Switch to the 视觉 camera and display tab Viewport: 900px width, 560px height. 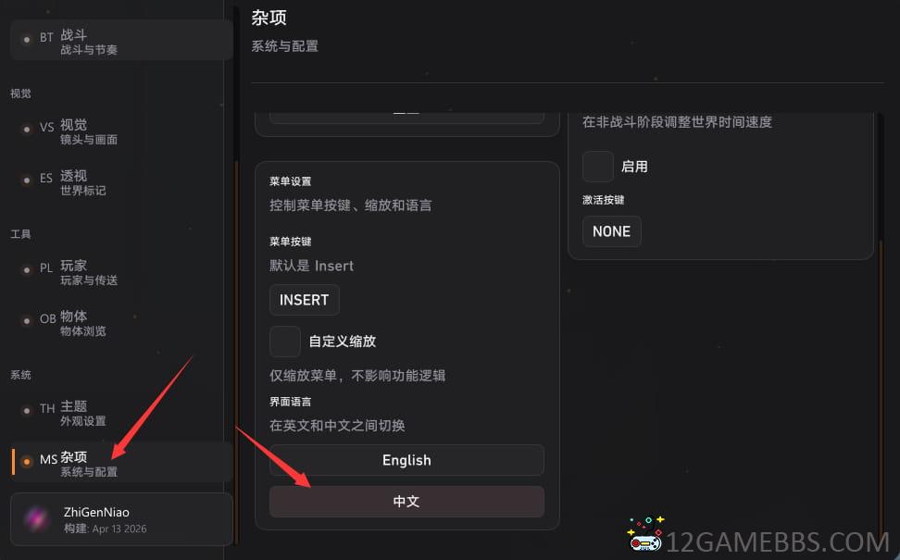121,130
